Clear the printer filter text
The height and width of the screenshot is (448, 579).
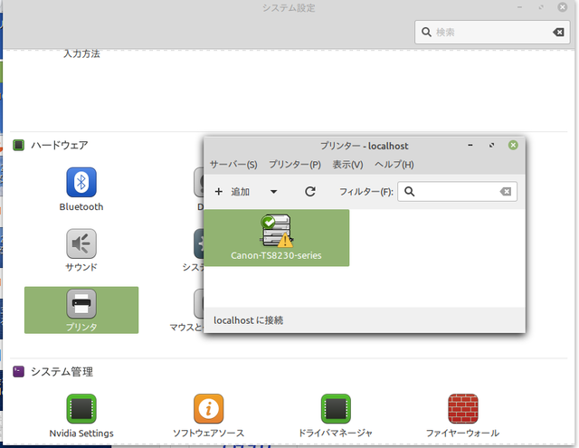click(506, 192)
